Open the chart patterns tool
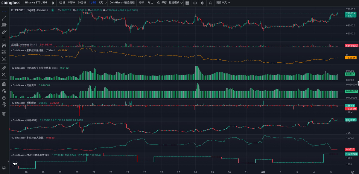 pyautogui.click(x=4, y=45)
